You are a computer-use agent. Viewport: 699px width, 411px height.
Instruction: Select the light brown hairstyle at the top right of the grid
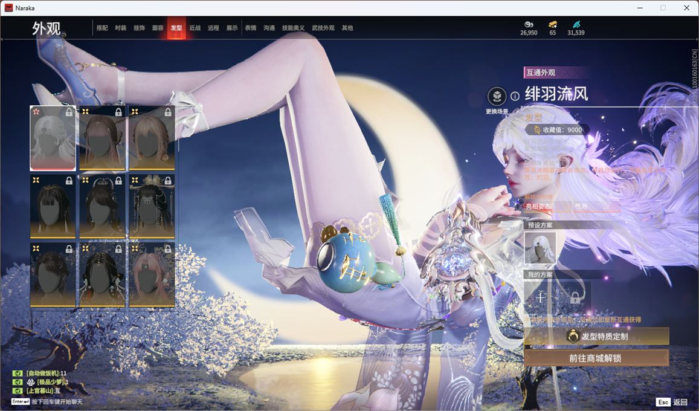pyautogui.click(x=152, y=138)
